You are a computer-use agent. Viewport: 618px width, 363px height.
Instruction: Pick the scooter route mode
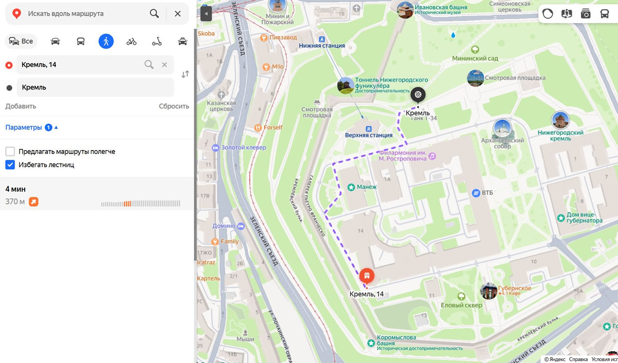157,41
